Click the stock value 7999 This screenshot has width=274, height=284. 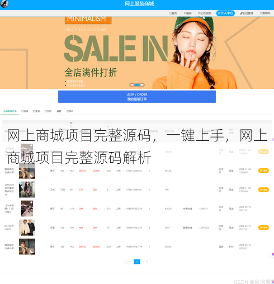[x=63, y=190]
